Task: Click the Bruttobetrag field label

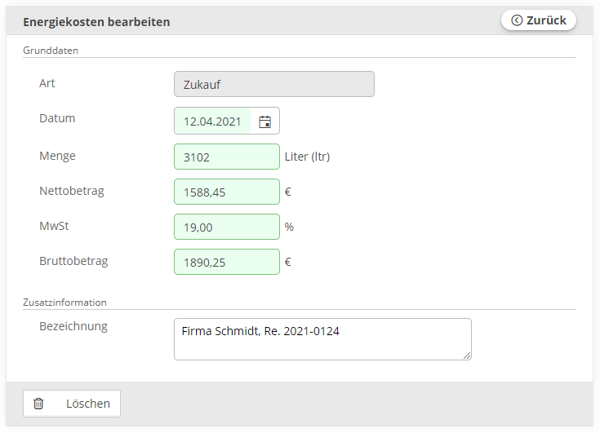Action: 73,261
